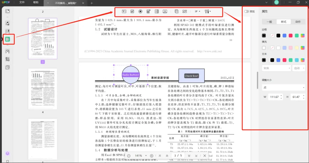Go to next page arrow
Screen dimensions: 309x163
click(189, 156)
